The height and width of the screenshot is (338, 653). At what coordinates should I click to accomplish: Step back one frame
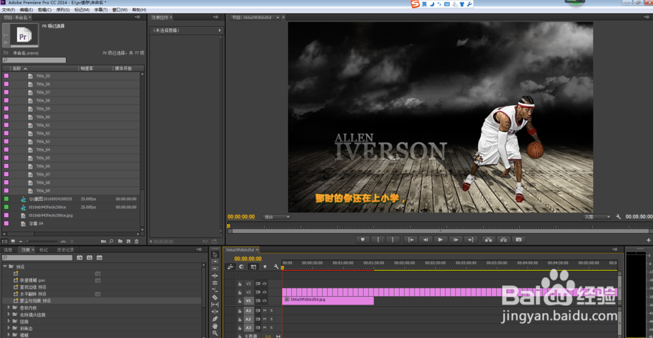point(425,239)
